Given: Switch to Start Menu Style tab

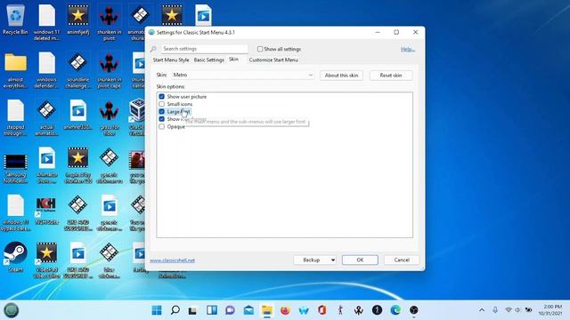Looking at the screenshot, I should click(171, 60).
